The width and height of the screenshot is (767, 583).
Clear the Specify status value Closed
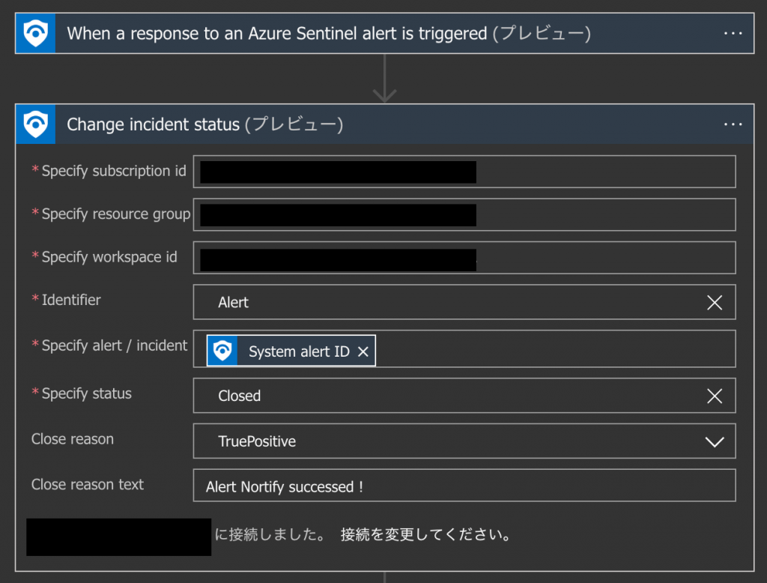(x=715, y=396)
